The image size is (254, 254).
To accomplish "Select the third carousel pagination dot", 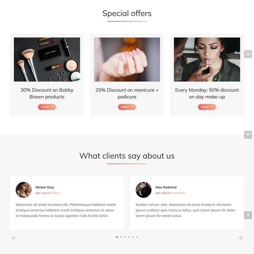I will click(125, 237).
